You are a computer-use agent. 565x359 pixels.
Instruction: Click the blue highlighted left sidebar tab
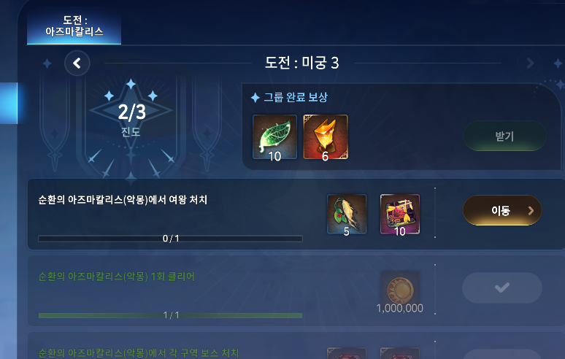tap(9, 104)
